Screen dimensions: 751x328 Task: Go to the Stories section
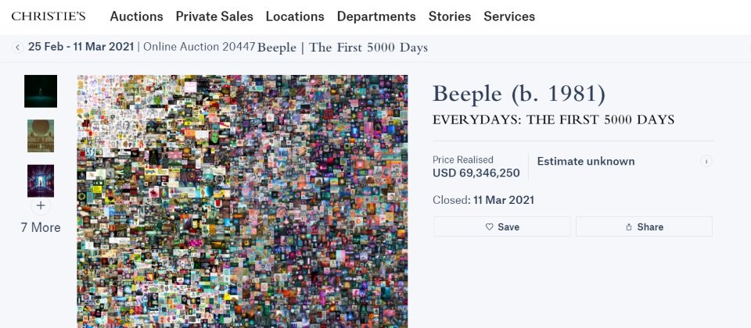(x=450, y=16)
